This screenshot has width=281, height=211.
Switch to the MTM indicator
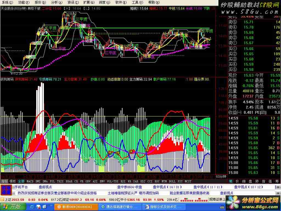(x=164, y=181)
